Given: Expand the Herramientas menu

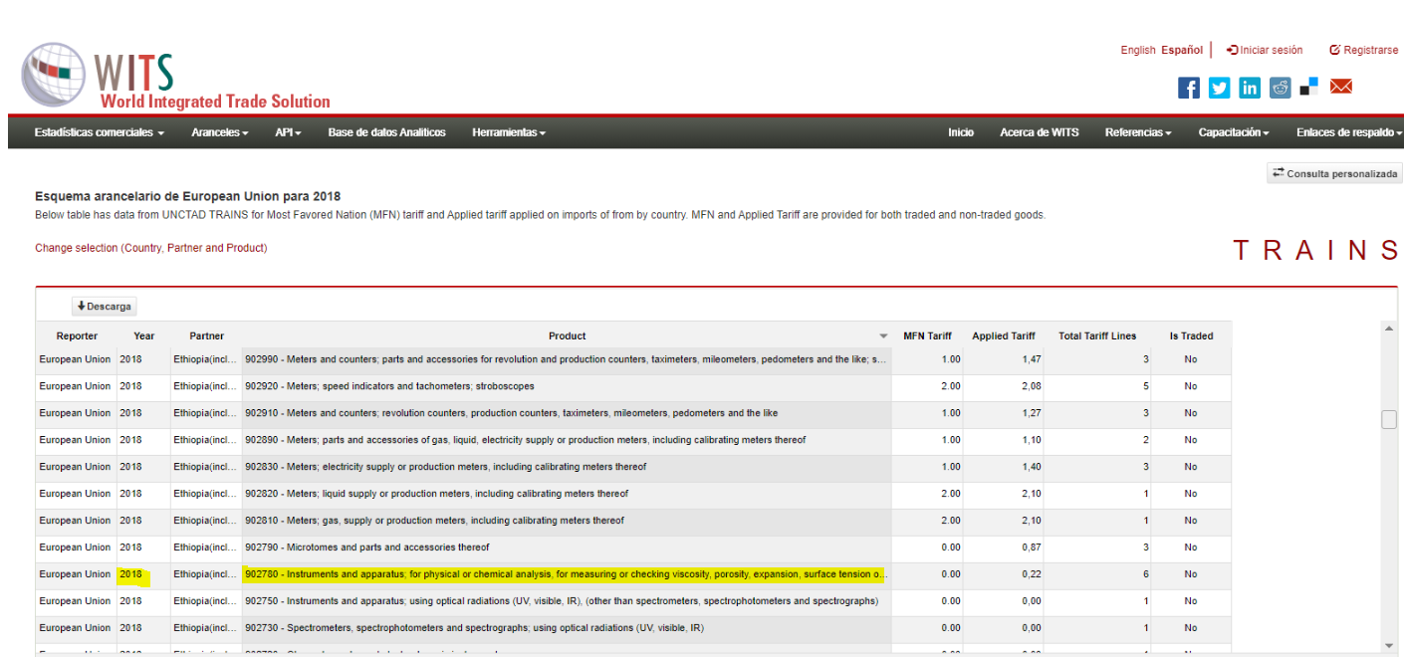Looking at the screenshot, I should [x=509, y=132].
